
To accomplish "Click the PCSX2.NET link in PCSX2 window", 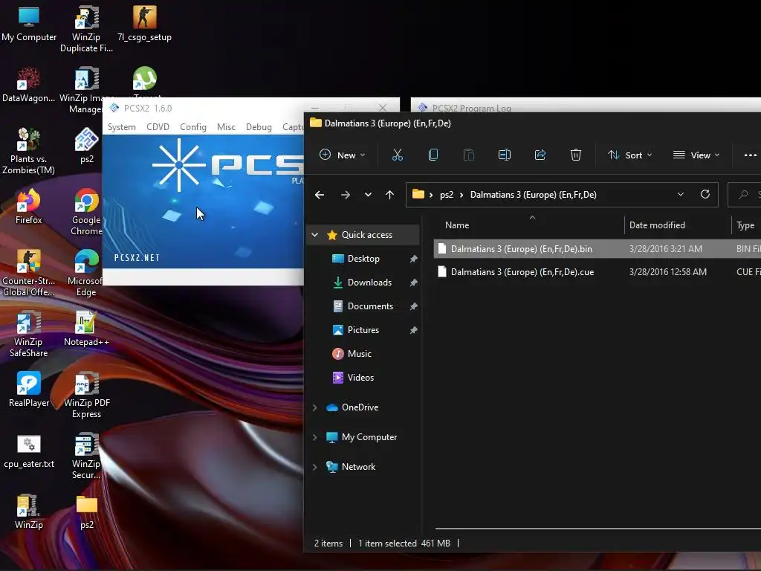I will [137, 258].
